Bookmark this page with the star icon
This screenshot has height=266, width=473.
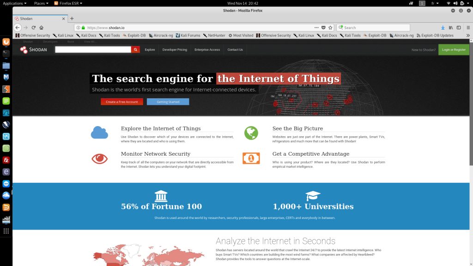[x=331, y=28]
